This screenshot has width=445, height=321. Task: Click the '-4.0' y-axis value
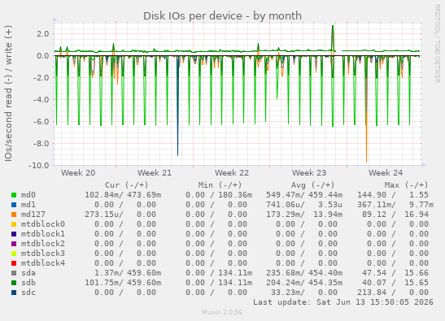pyautogui.click(x=41, y=99)
